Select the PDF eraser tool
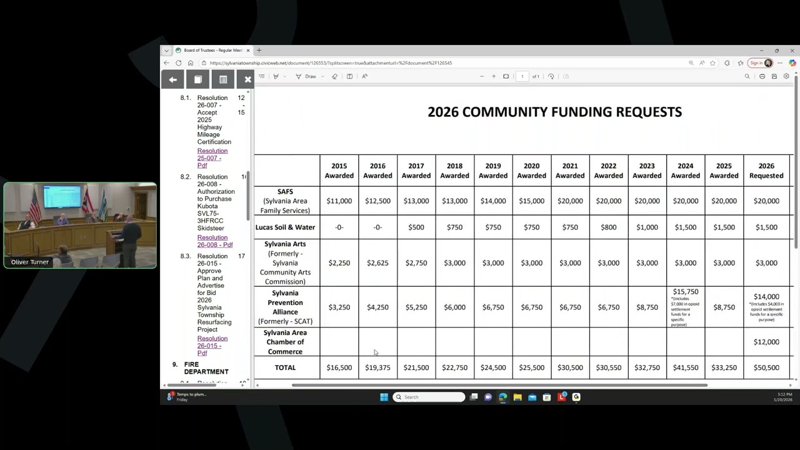Screen dimensions: 800x450 [x=334, y=76]
